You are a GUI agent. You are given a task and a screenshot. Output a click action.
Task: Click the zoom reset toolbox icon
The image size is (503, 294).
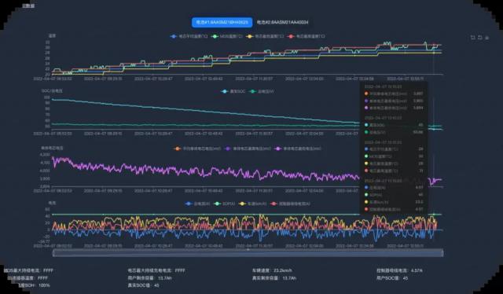(x=480, y=38)
